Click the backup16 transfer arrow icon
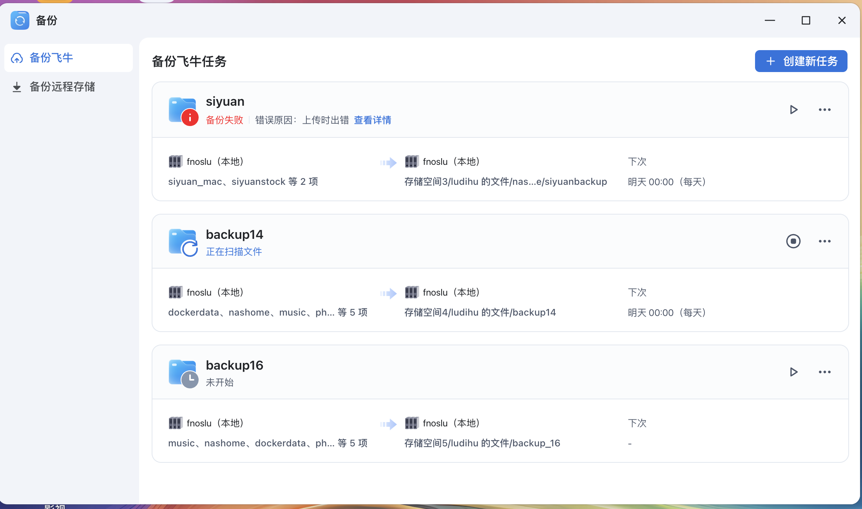Image resolution: width=862 pixels, height=509 pixels. [388, 424]
